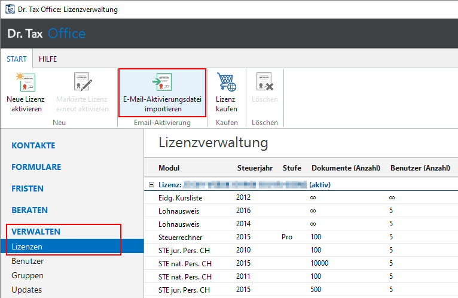Import an E-Mail-Aktivierungsdatei
Viewport: 458px width, 298px height.
[162, 93]
